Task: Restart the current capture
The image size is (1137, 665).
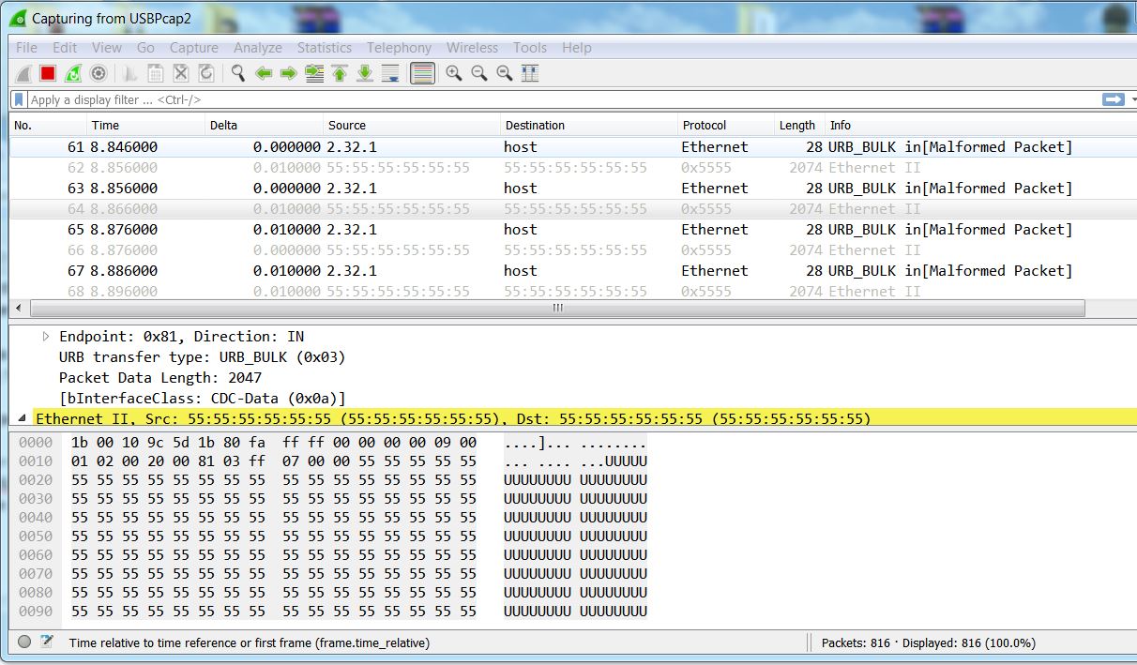Action: click(73, 73)
